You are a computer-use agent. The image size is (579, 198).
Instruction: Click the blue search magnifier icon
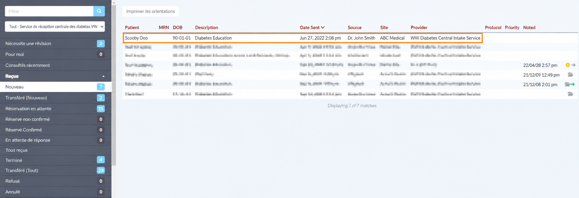coord(99,11)
